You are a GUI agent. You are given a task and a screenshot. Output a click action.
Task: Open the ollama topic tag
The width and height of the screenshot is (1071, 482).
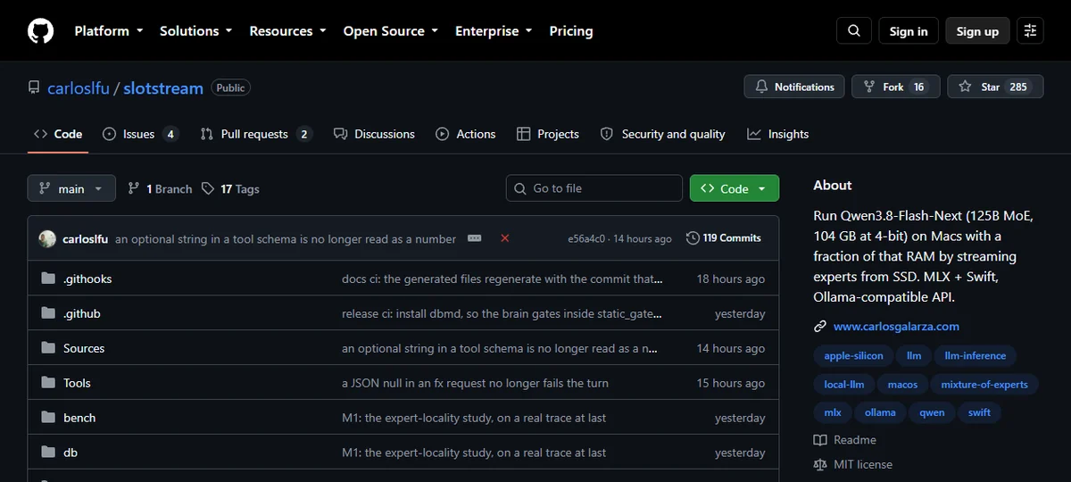pyautogui.click(x=881, y=413)
